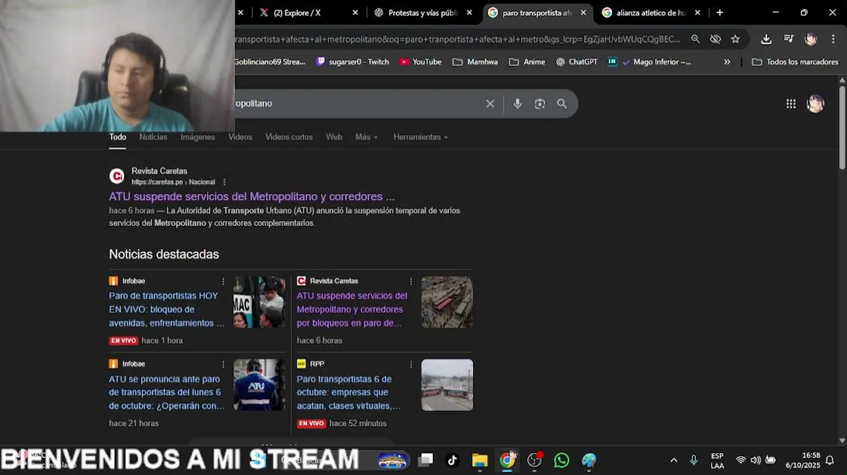Open Infobae 'Paro de transportistas HOY EN VIVO' headline
The image size is (847, 475).
point(166,309)
